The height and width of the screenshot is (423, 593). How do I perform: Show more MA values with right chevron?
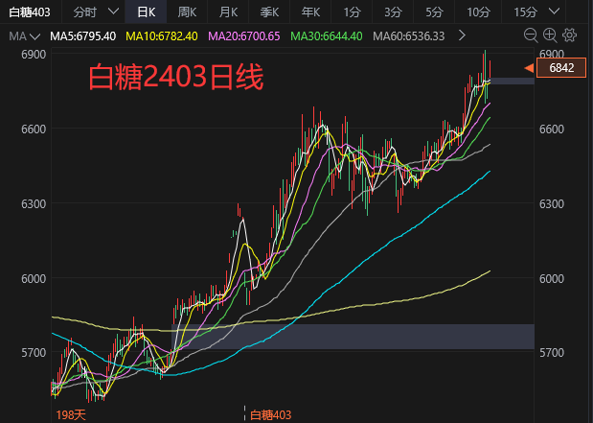click(462, 35)
